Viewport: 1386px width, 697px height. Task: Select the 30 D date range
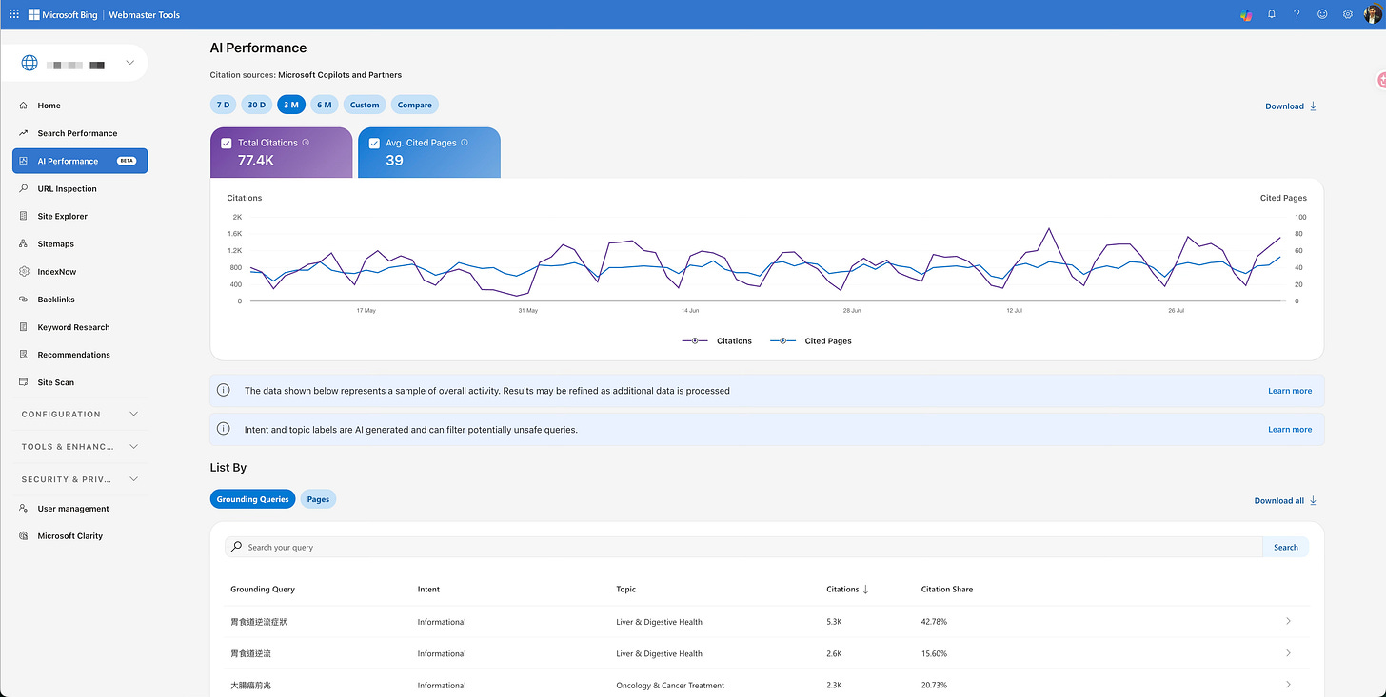coord(256,105)
